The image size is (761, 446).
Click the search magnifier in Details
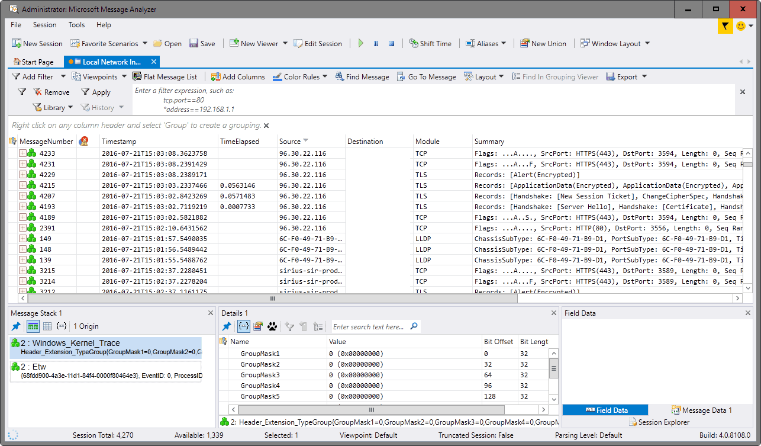(x=414, y=326)
